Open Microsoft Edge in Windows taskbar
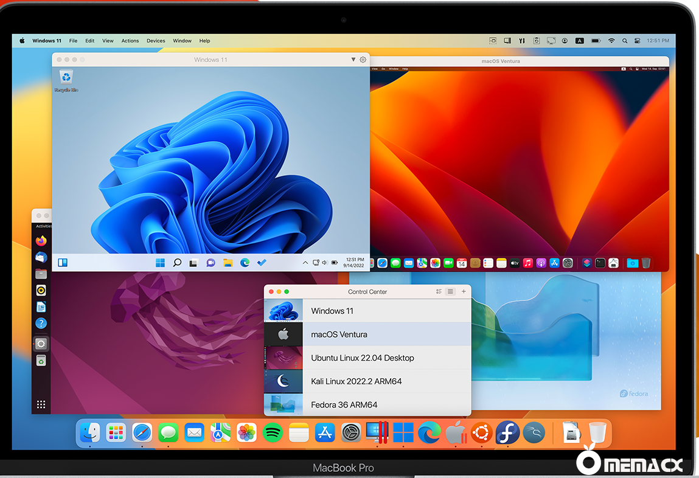This screenshot has height=478, width=699. click(245, 263)
